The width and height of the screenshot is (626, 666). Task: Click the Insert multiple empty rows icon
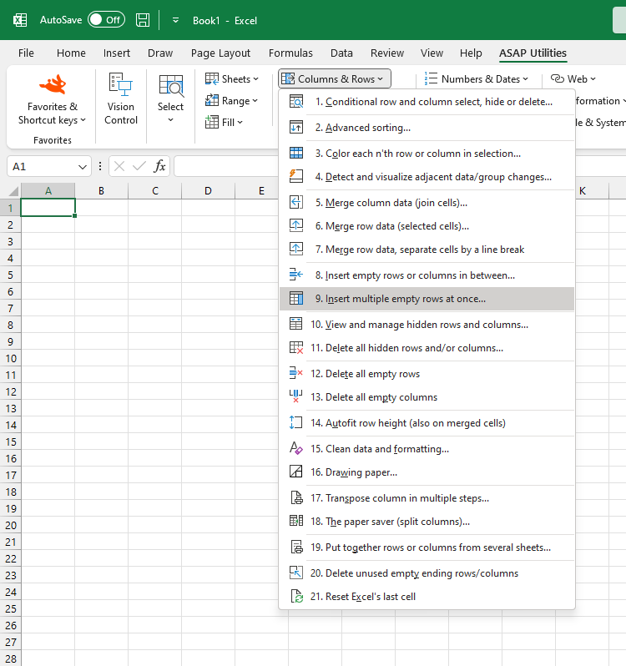click(296, 298)
